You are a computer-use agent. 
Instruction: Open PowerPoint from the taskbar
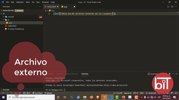coord(123,97)
